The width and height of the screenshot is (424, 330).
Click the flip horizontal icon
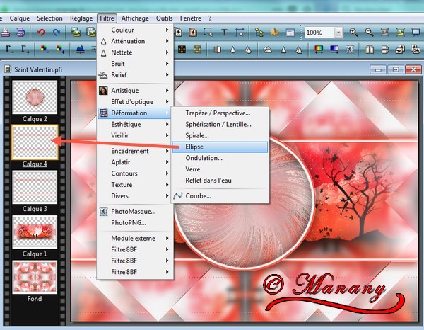coord(370,50)
